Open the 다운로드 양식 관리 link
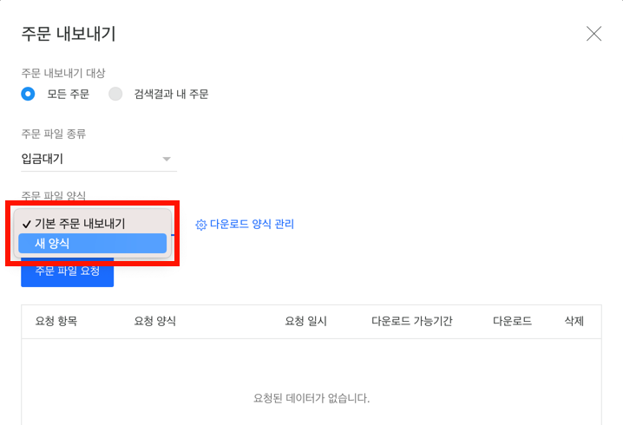Image resolution: width=623 pixels, height=425 pixels. click(x=252, y=224)
